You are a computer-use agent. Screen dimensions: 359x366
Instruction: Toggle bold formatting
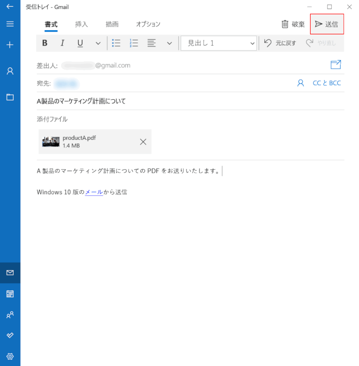tap(45, 43)
